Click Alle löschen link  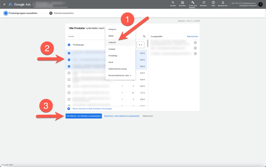(192, 36)
